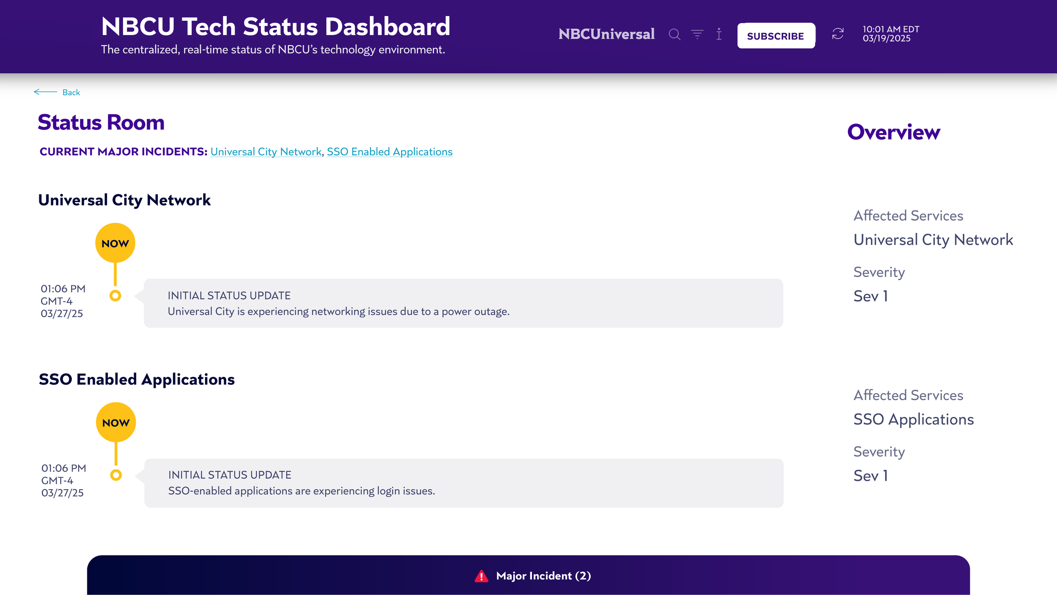
Task: Click the power outage status update card
Action: (x=463, y=303)
